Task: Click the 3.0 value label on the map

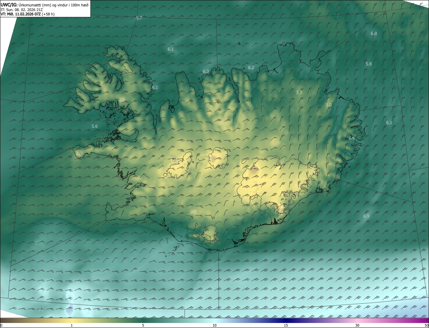Action: pos(328,105)
